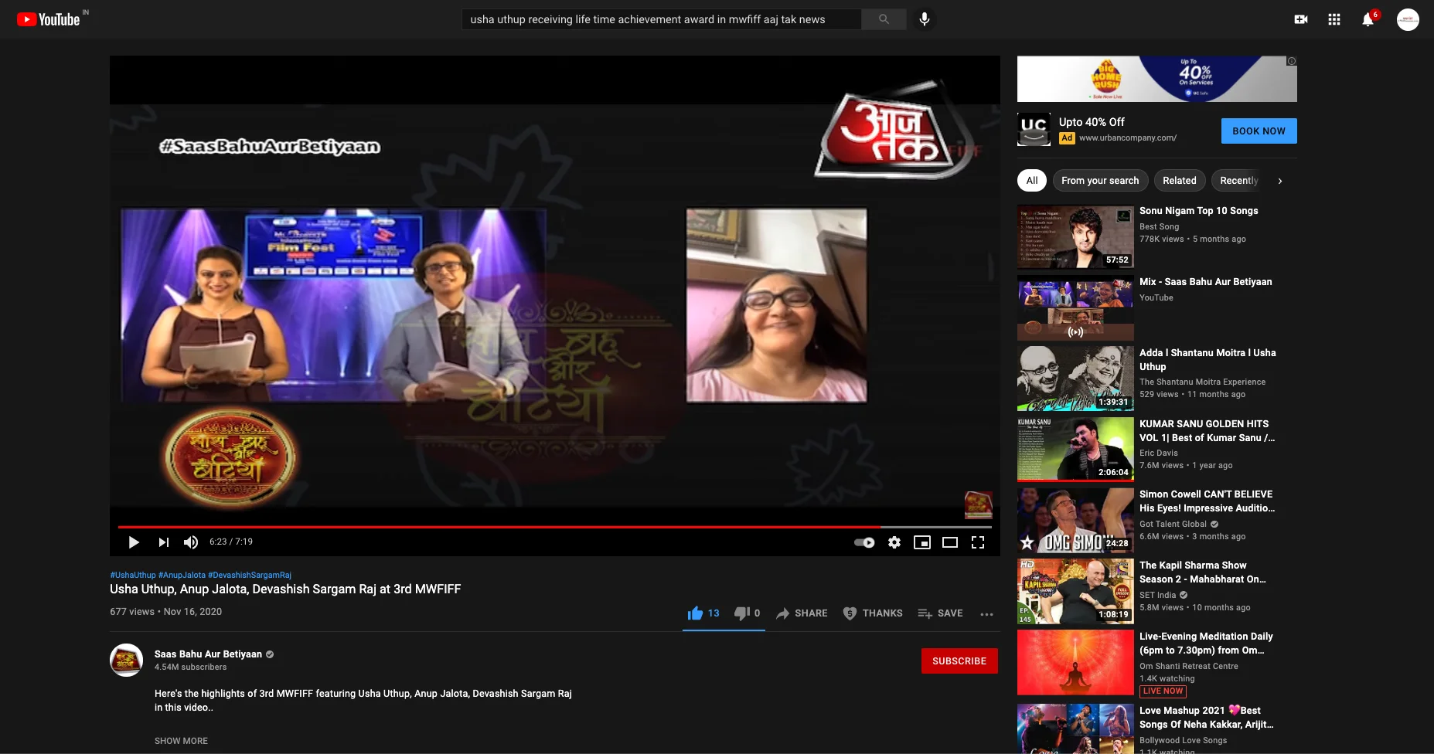Image resolution: width=1434 pixels, height=754 pixels.
Task: Subscribe to Saas Bahu Aur Betiyaan
Action: point(959,661)
